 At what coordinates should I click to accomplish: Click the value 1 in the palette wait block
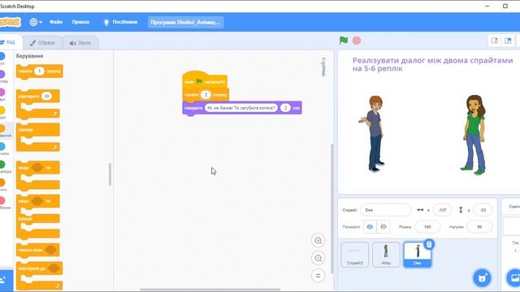[x=39, y=71]
